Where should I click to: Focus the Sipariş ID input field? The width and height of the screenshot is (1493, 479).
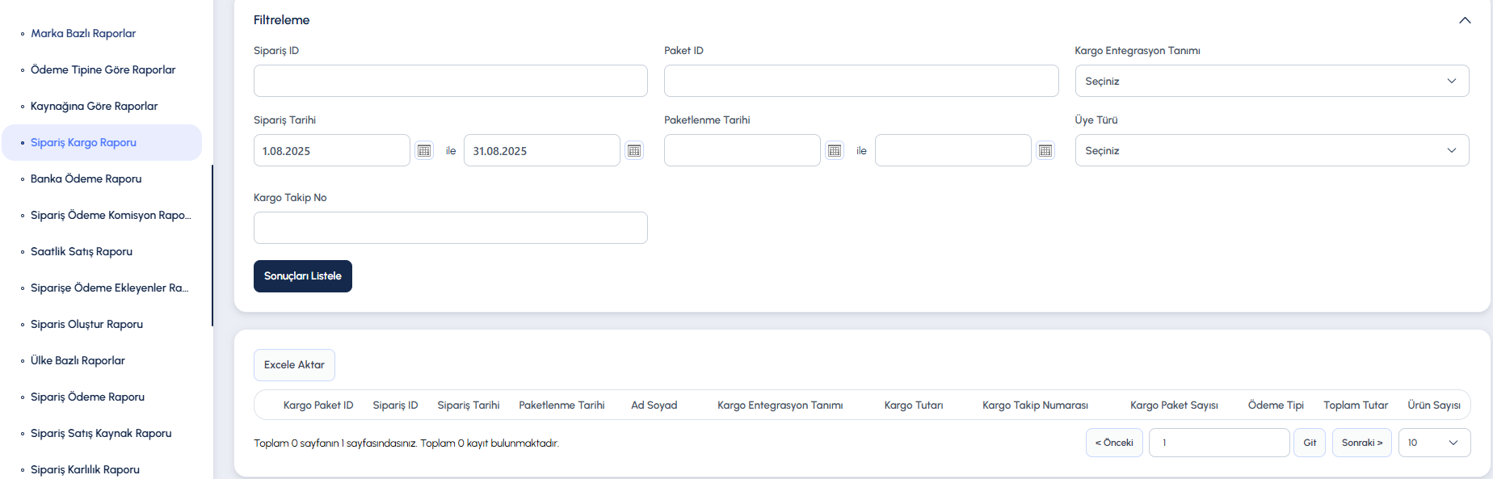pos(451,81)
